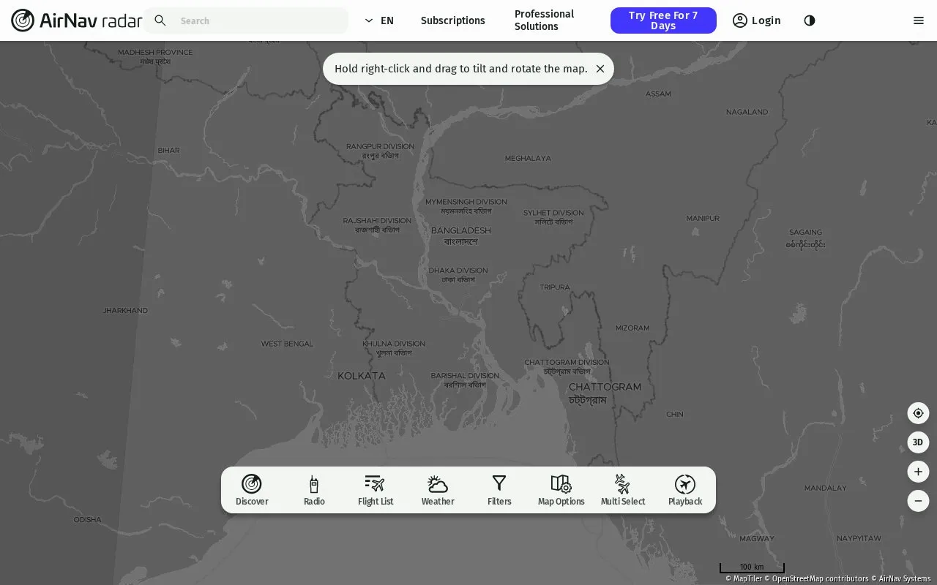Viewport: 937px width, 585px height.
Task: Show the Flight List
Action: pos(376,490)
